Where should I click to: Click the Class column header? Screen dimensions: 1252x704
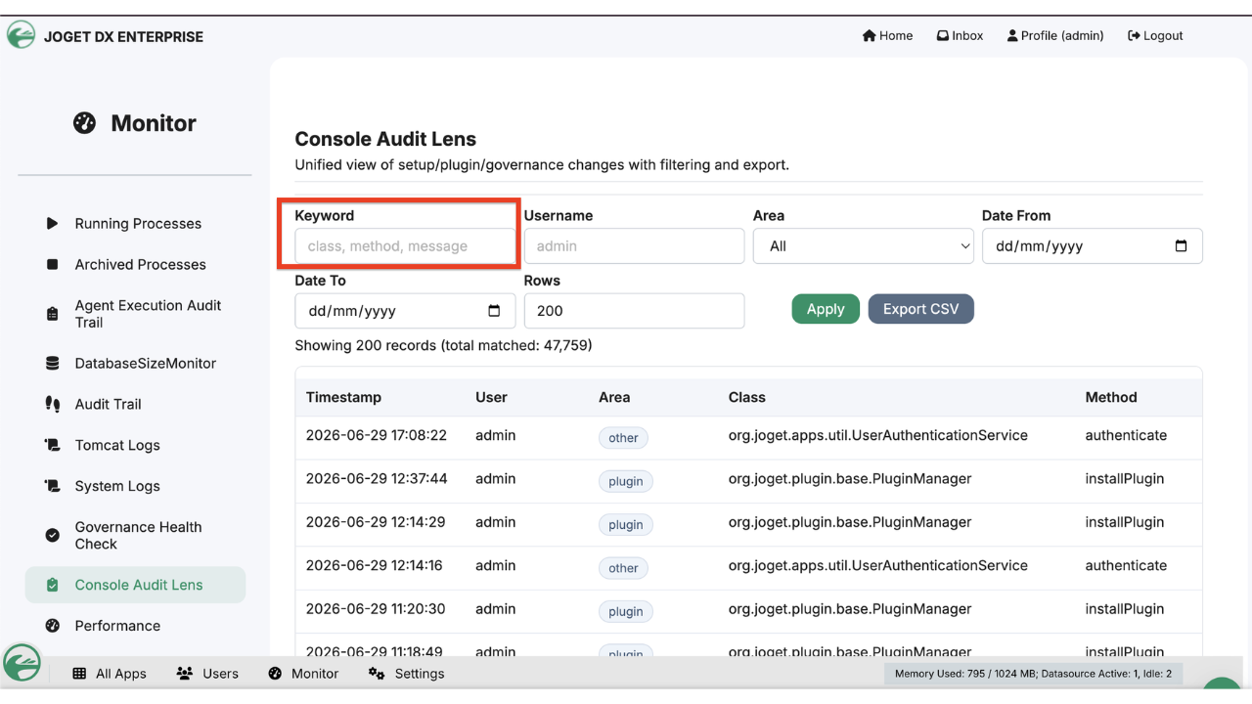(747, 398)
